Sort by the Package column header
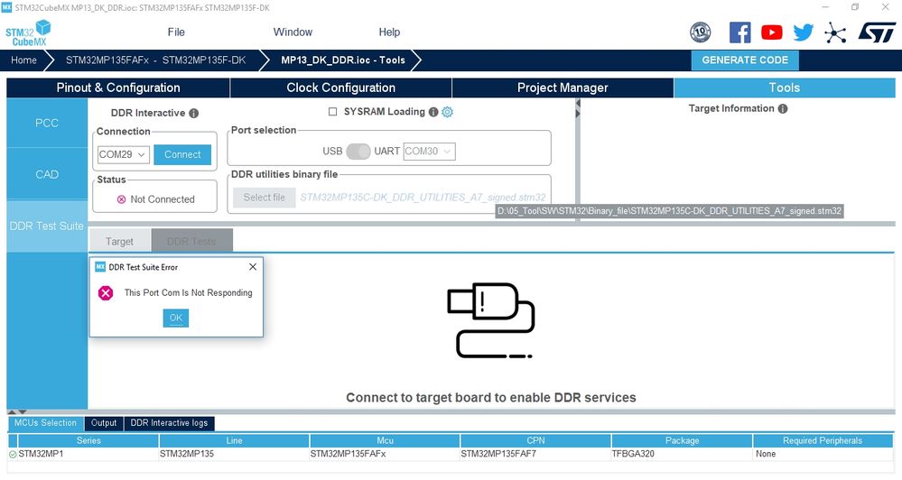 click(682, 441)
